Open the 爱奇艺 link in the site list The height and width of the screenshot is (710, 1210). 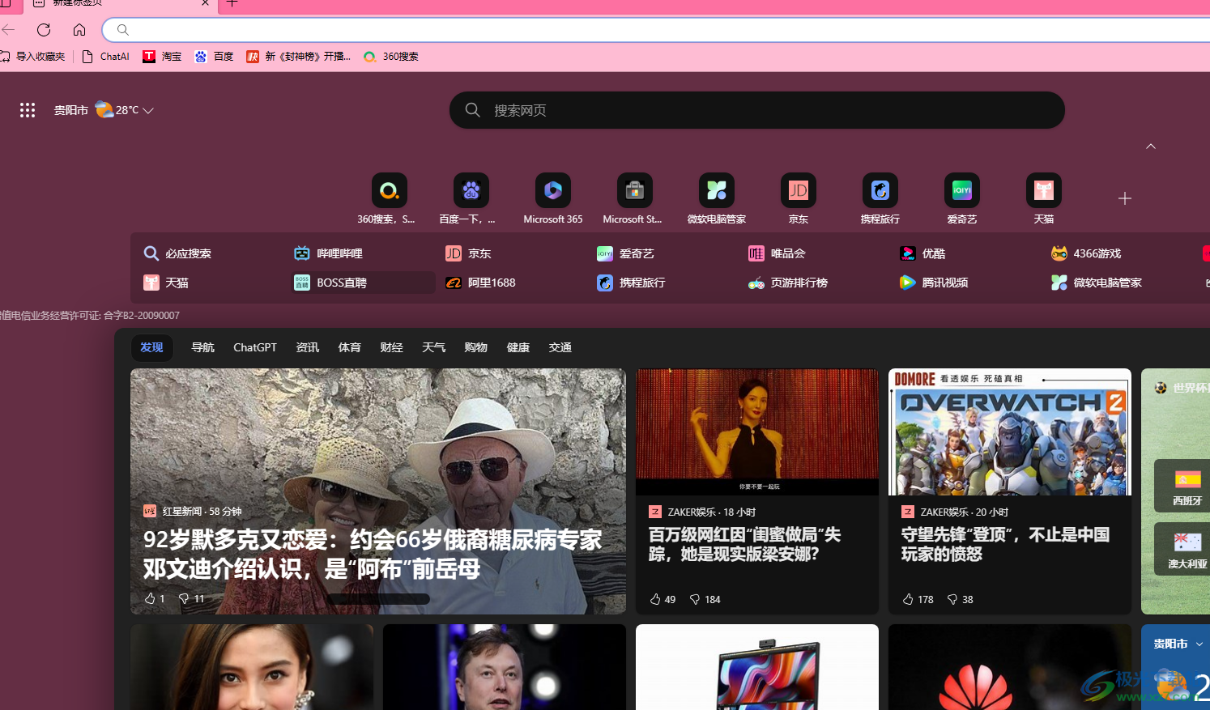coord(625,253)
